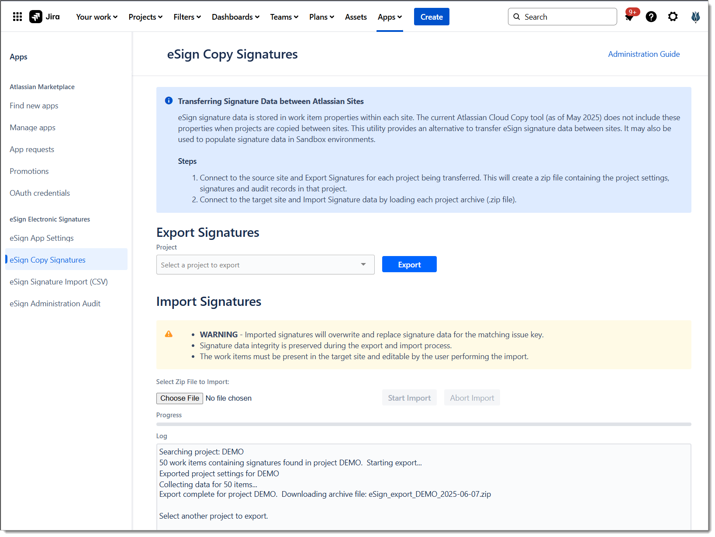Select eSign Signature Import (CSV) in sidebar
Viewport: 715px width, 537px height.
click(x=59, y=282)
